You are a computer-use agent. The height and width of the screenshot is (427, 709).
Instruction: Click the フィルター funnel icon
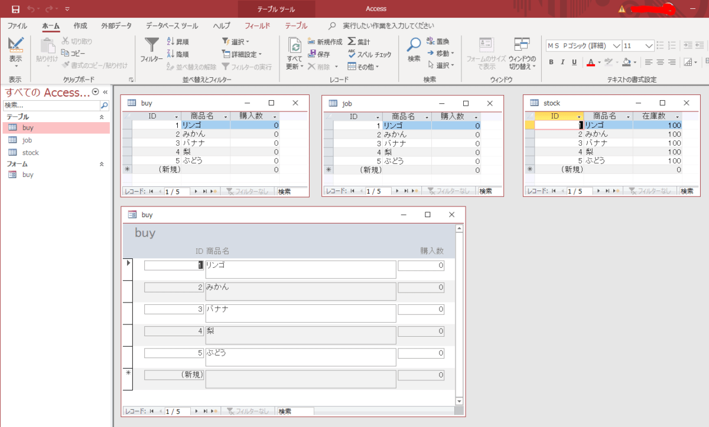click(x=152, y=45)
